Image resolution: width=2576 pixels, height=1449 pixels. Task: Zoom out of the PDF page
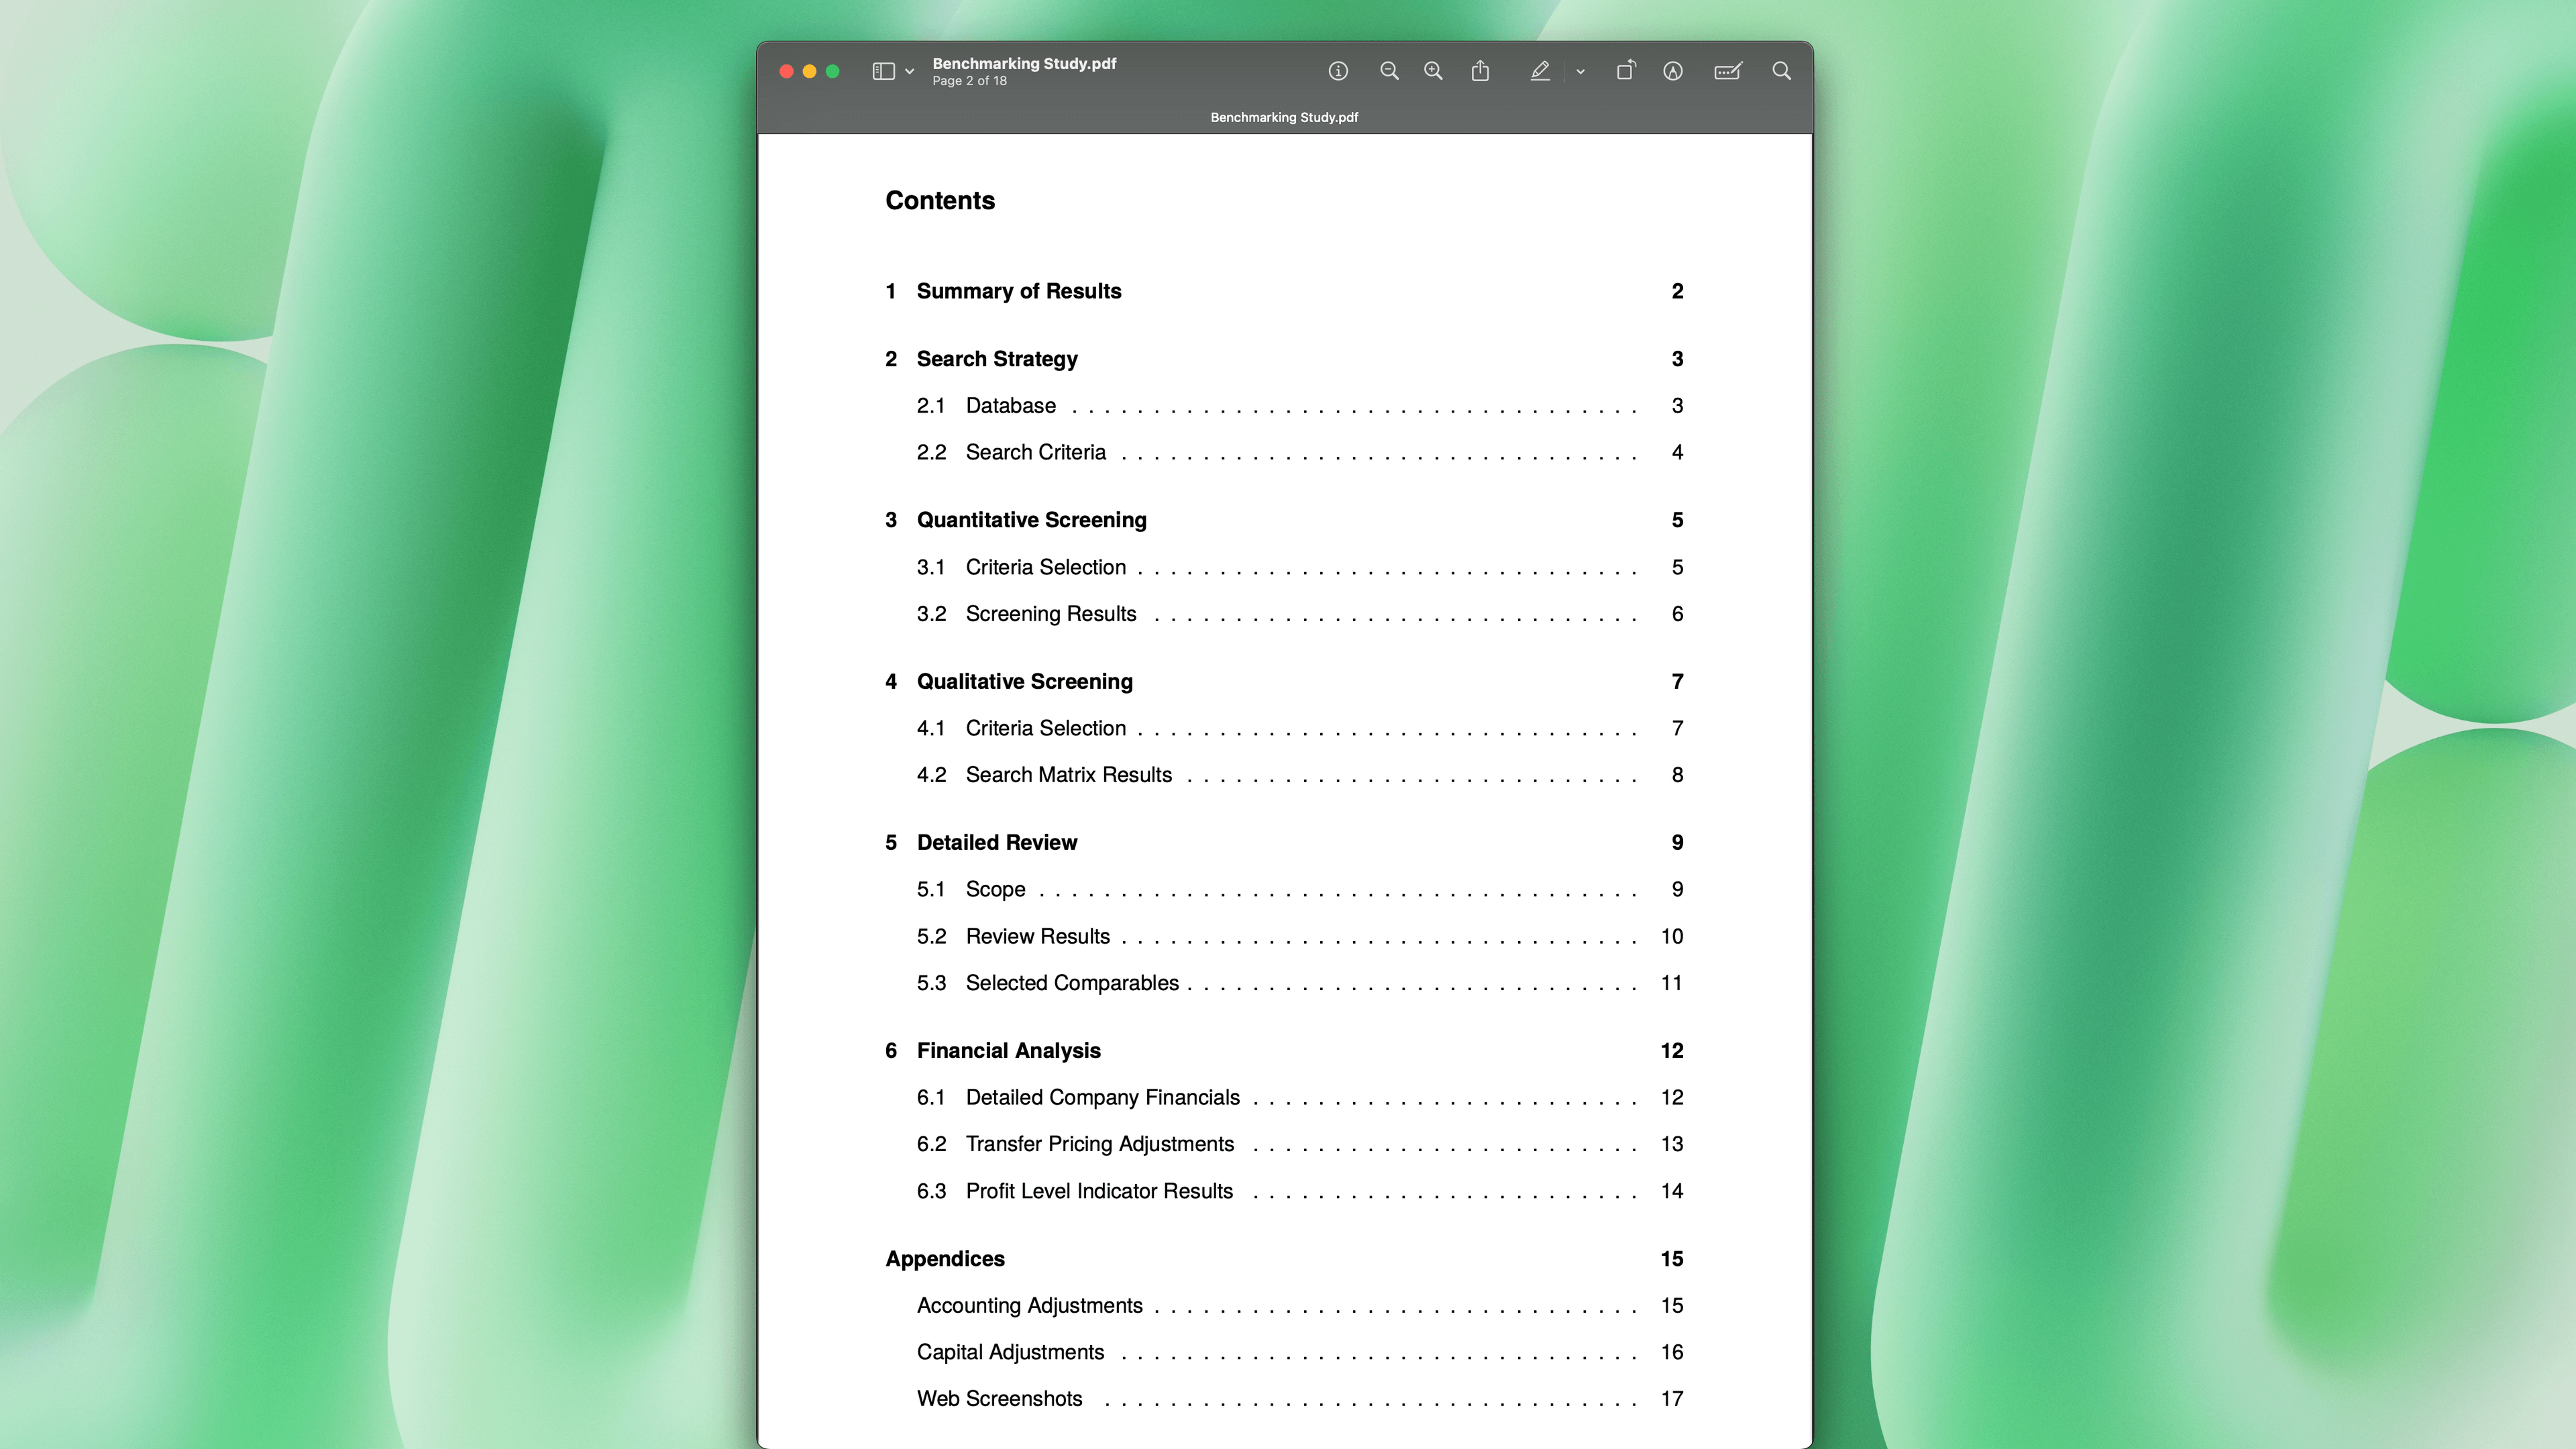(1390, 70)
